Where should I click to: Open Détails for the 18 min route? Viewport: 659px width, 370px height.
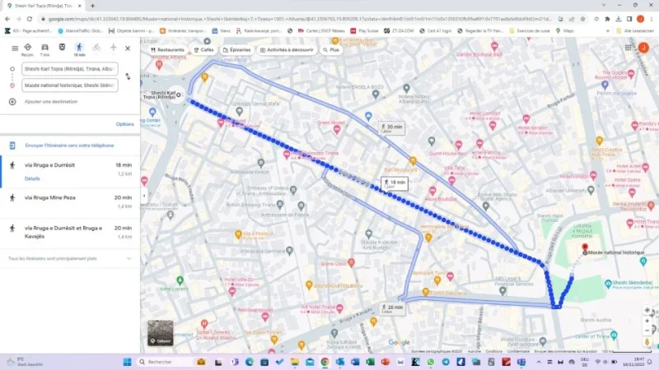pyautogui.click(x=32, y=178)
